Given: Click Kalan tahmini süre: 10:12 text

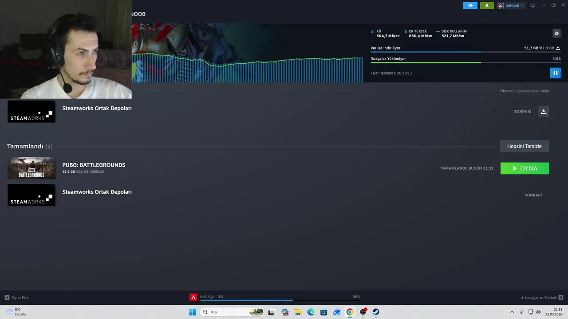Looking at the screenshot, I should [391, 73].
